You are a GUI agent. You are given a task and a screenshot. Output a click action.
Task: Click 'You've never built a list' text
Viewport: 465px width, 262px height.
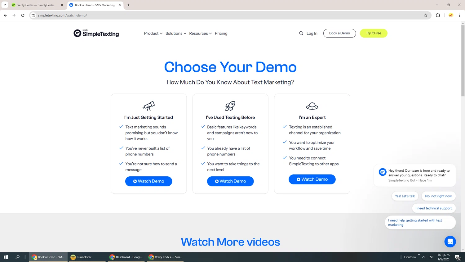click(x=148, y=151)
